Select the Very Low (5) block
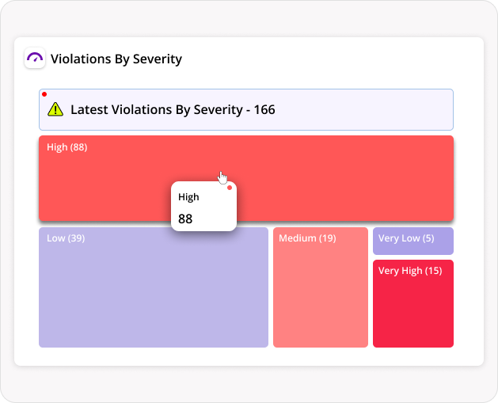Image resolution: width=498 pixels, height=403 pixels. pyautogui.click(x=413, y=241)
